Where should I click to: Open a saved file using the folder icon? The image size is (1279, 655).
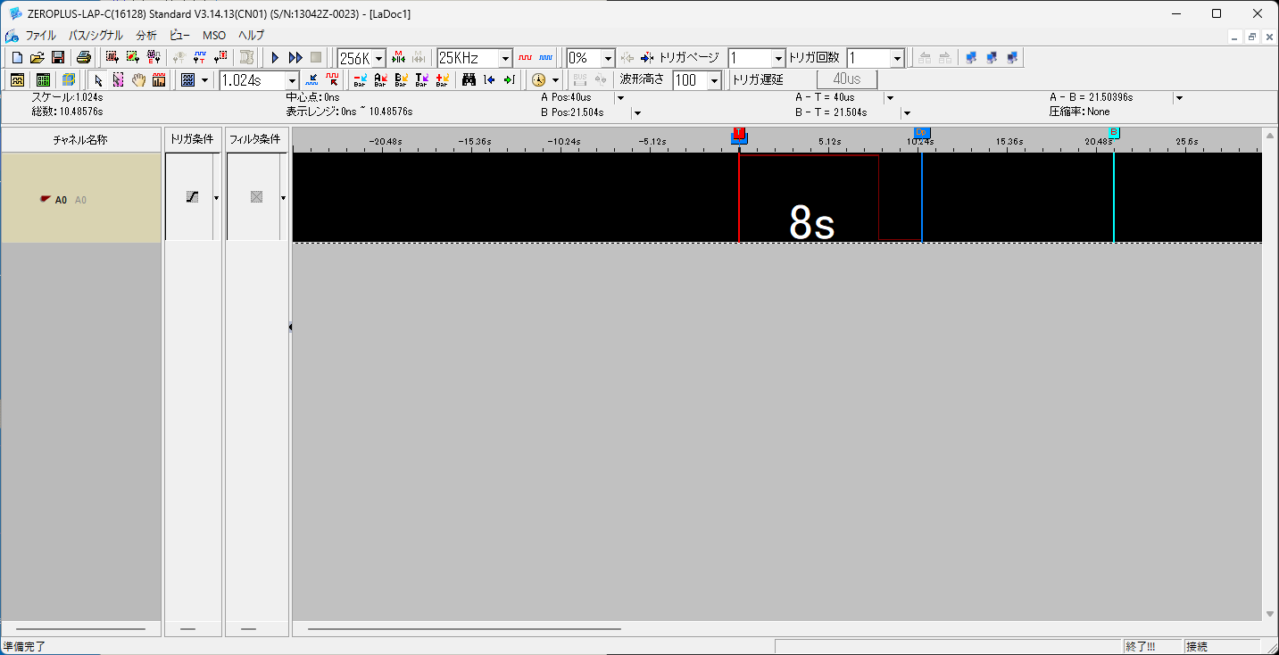tap(37, 57)
